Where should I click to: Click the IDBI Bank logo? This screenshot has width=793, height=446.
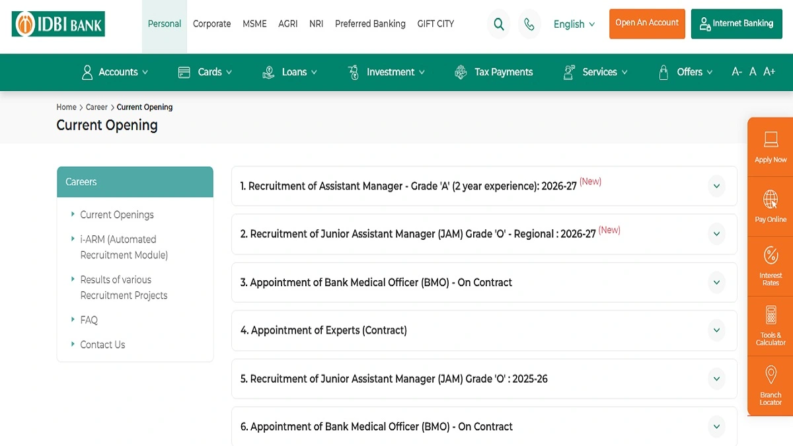[57, 24]
